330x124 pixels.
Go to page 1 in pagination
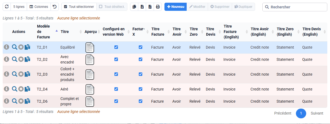[301, 113]
